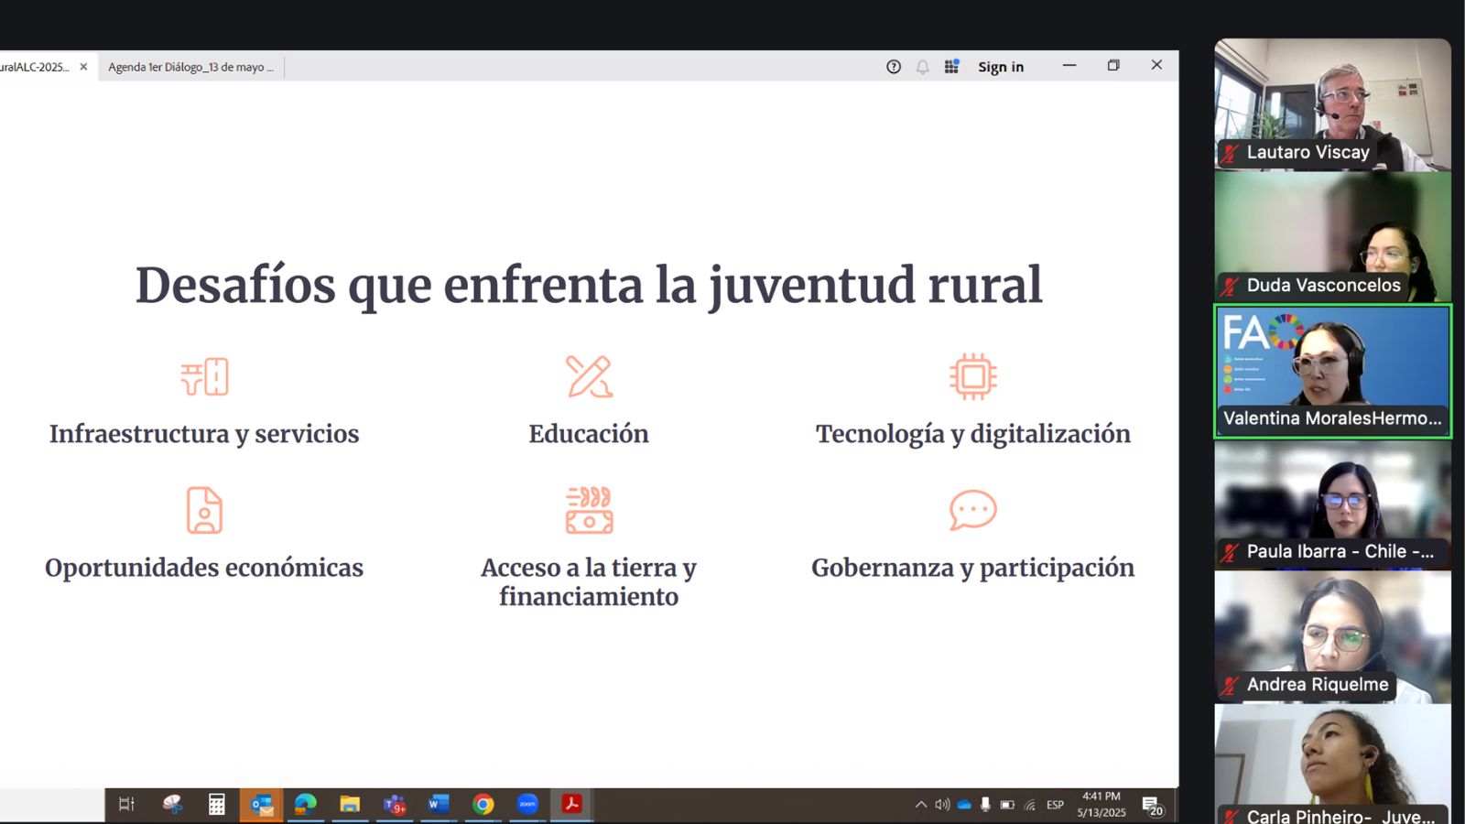The width and height of the screenshot is (1465, 824).
Task: Open Task View on taskbar
Action: point(126,804)
